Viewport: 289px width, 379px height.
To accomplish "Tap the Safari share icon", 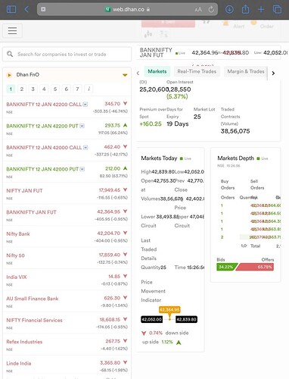I will 245,9.
